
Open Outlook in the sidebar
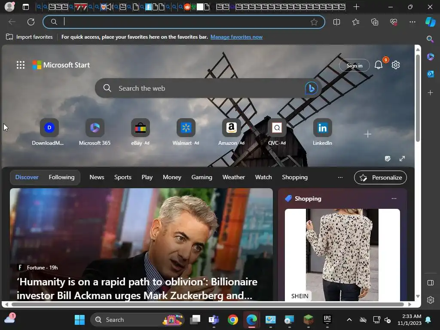tap(430, 74)
